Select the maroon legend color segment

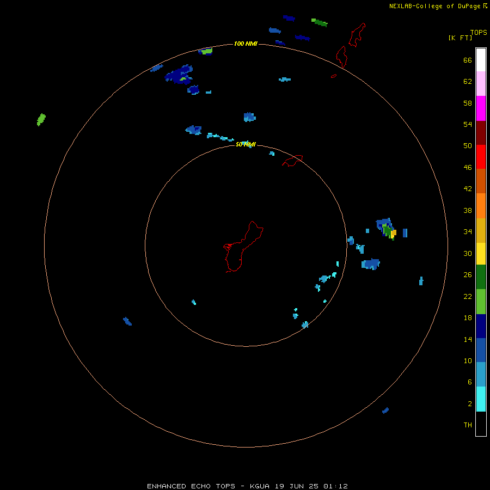click(481, 133)
